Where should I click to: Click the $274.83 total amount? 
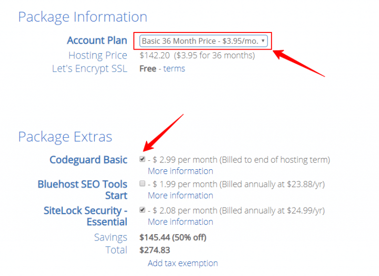pyautogui.click(x=154, y=250)
